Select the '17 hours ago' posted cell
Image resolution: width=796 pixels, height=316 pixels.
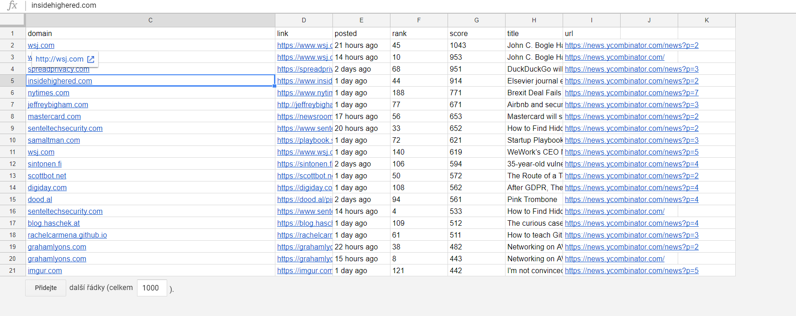(361, 116)
